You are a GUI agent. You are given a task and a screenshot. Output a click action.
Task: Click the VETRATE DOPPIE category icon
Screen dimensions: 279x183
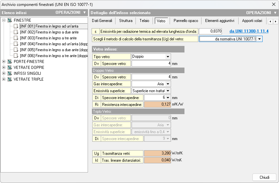[10, 68]
